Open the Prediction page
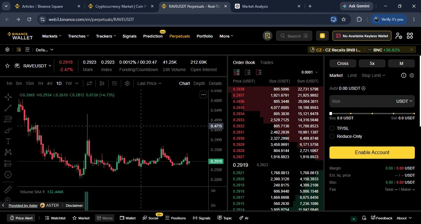 coord(153,36)
